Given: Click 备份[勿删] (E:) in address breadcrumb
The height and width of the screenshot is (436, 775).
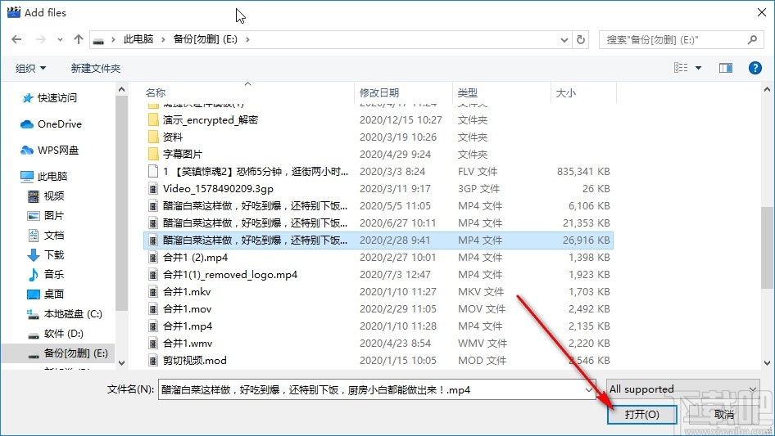Looking at the screenshot, I should point(205,39).
